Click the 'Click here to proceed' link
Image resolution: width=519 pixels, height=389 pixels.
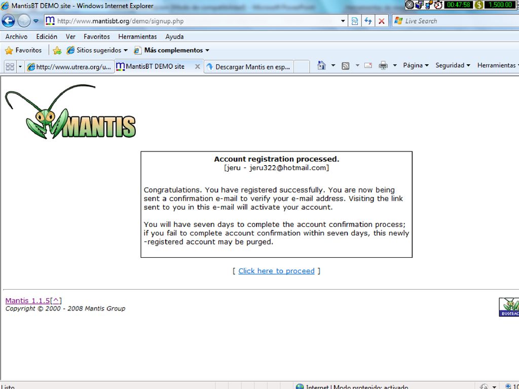pos(276,271)
